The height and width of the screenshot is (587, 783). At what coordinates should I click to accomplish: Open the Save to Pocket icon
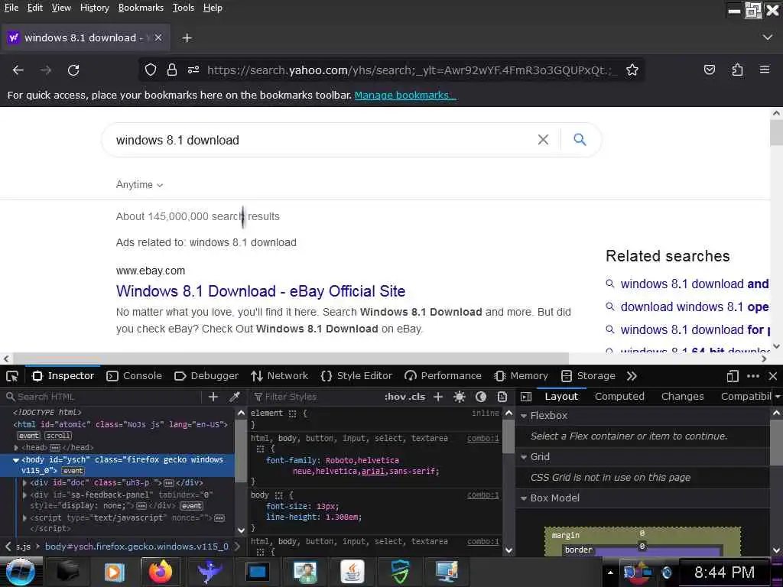(x=709, y=70)
